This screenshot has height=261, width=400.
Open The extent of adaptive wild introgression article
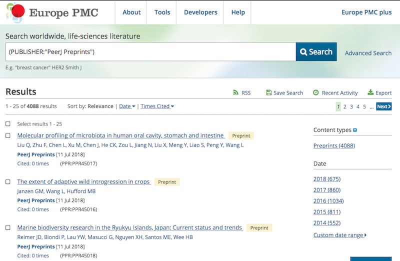(84, 181)
